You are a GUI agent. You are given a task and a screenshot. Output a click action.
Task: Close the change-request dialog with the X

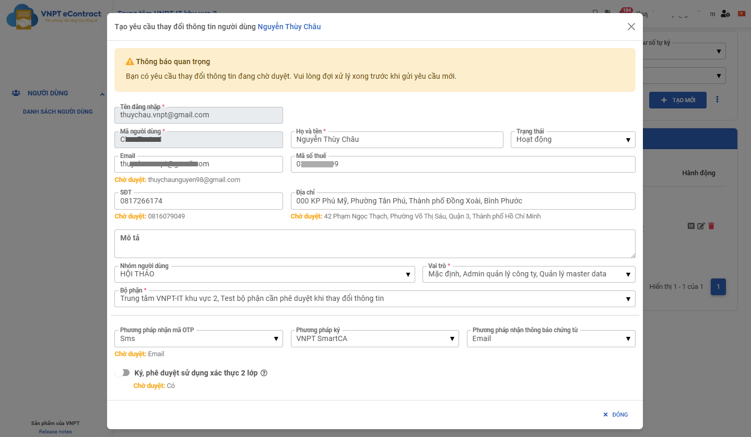(x=631, y=27)
